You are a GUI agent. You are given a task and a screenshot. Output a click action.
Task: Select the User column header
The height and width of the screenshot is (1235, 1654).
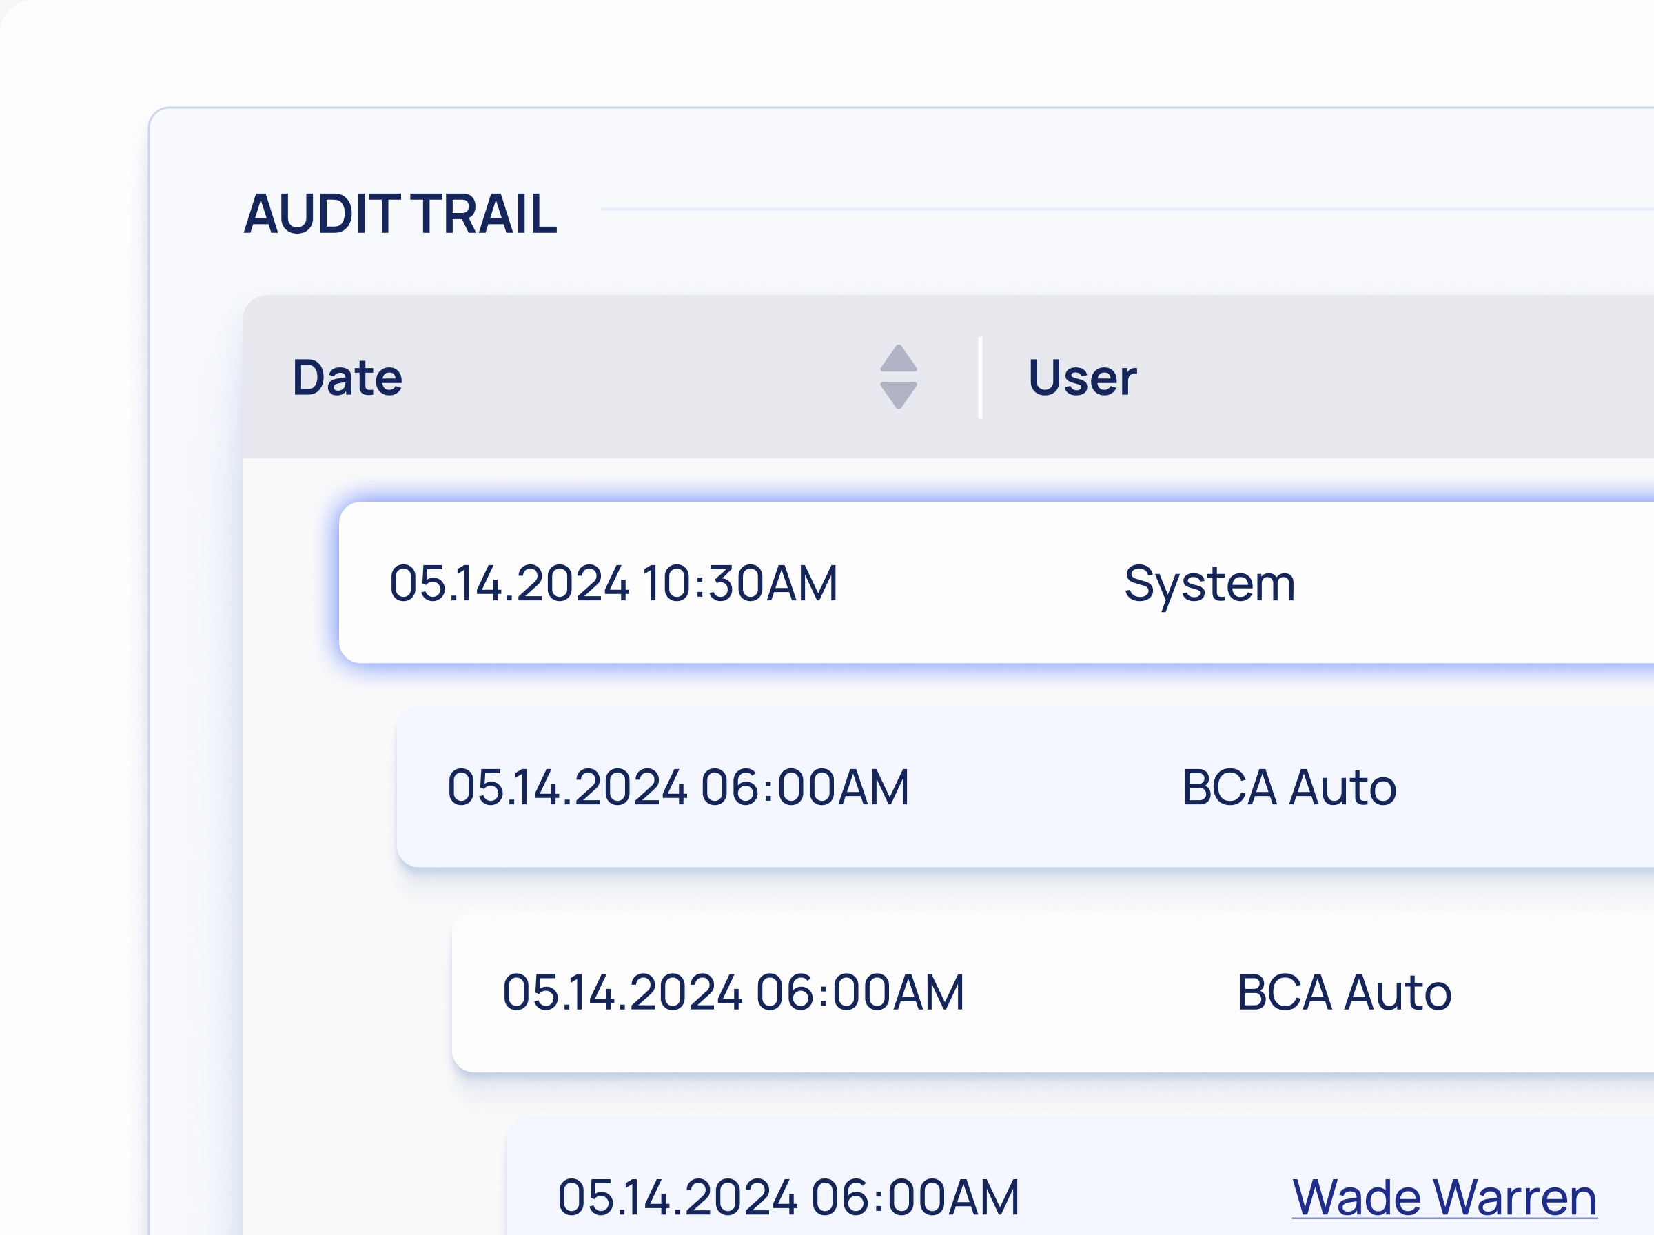[x=1082, y=378]
